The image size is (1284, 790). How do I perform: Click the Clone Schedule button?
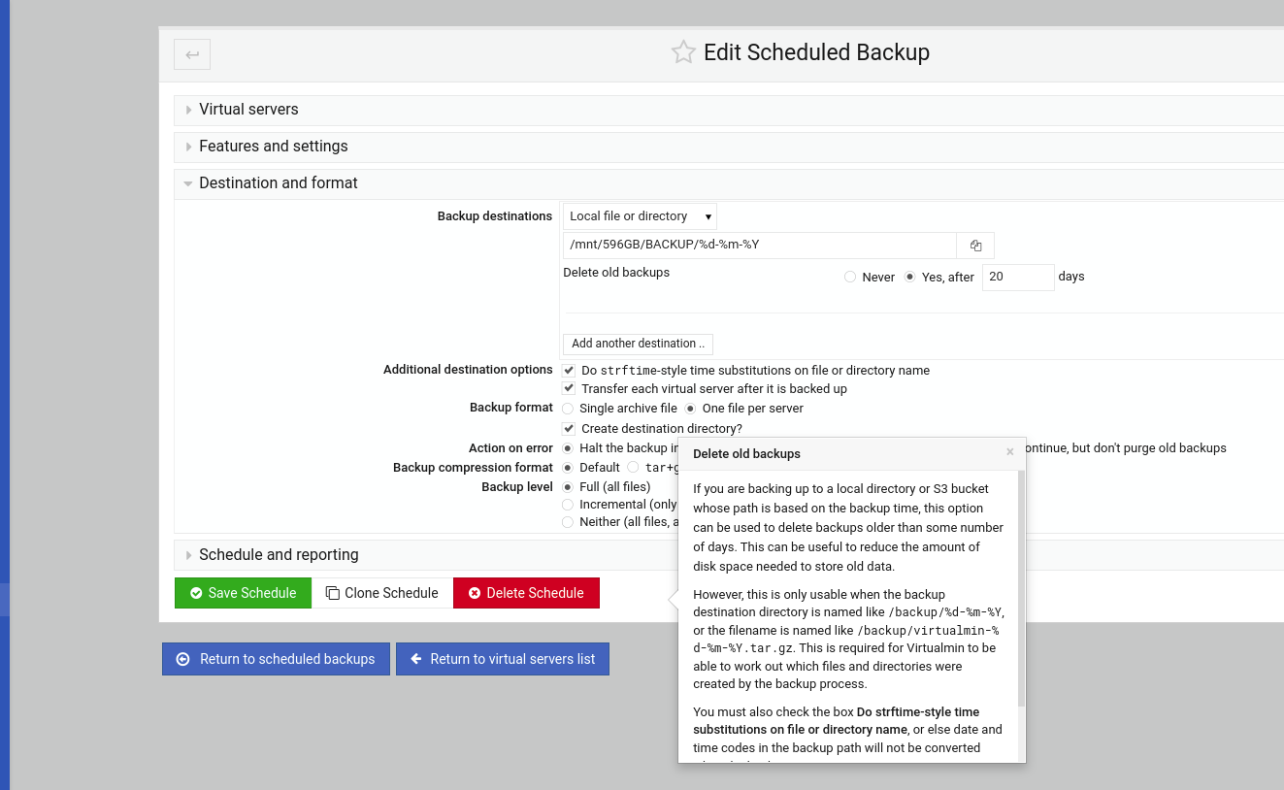pos(381,593)
